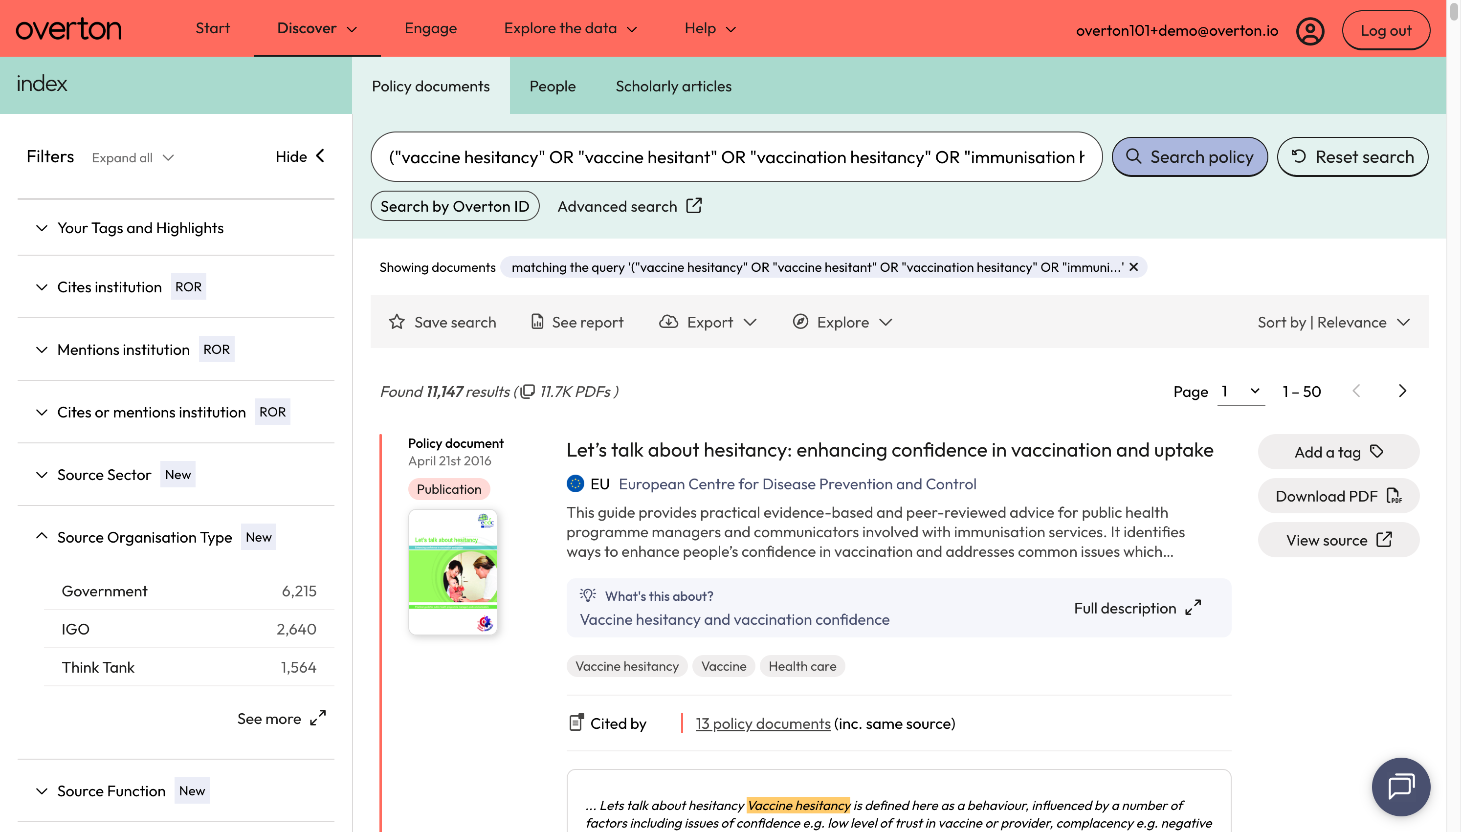Open the Sort by Relevance dropdown
The image size is (1461, 832).
click(1333, 322)
